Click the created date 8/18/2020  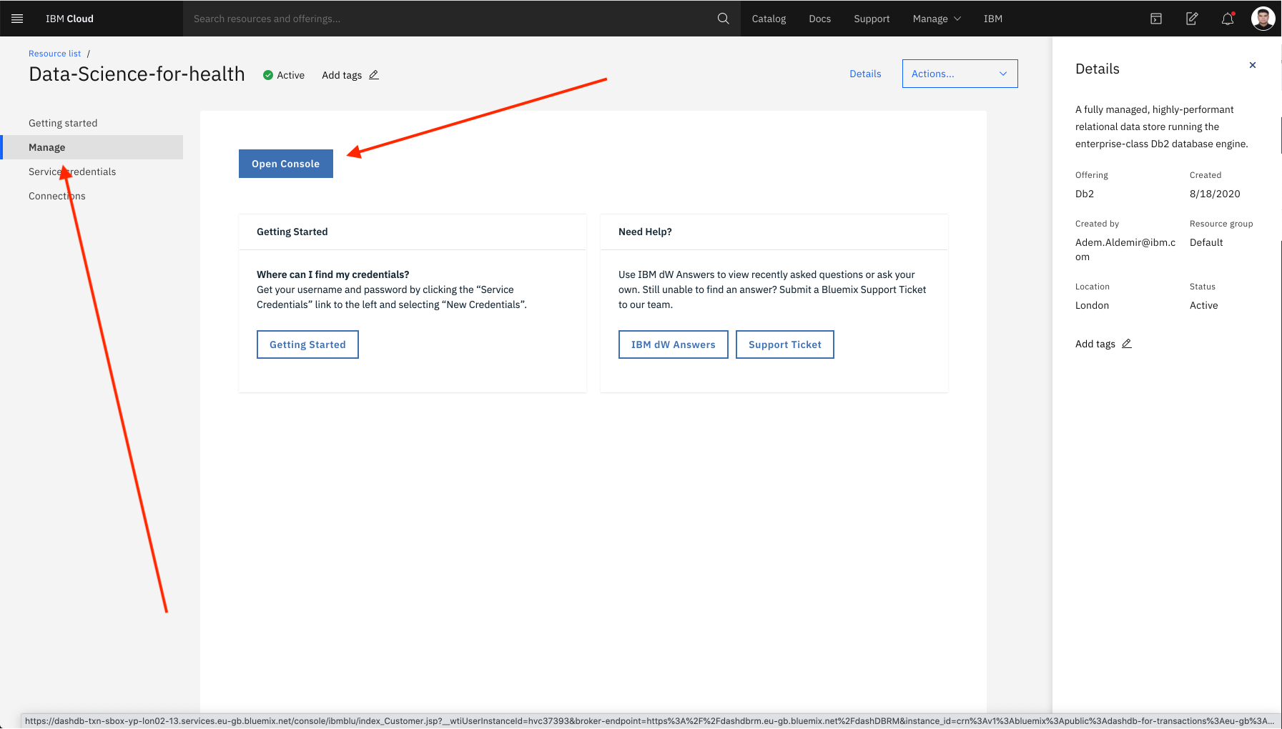[x=1215, y=194]
